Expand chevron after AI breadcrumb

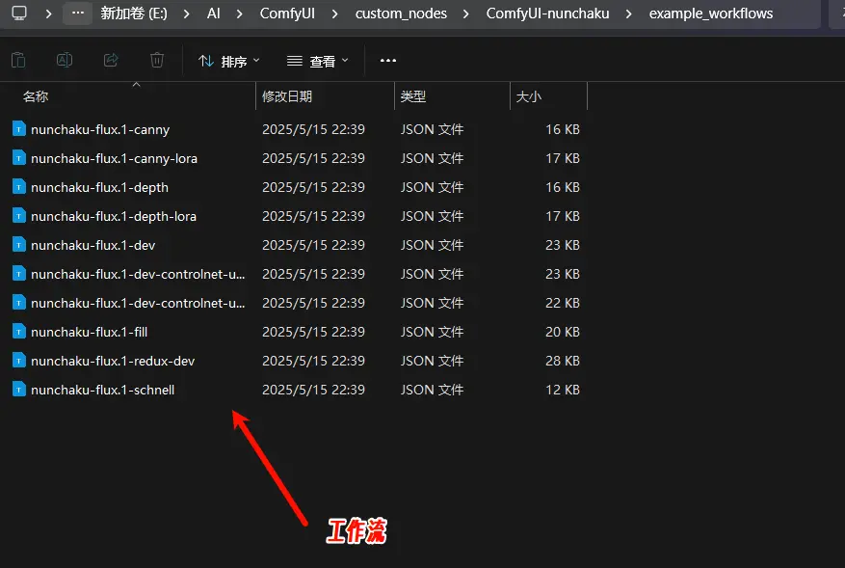tap(239, 14)
